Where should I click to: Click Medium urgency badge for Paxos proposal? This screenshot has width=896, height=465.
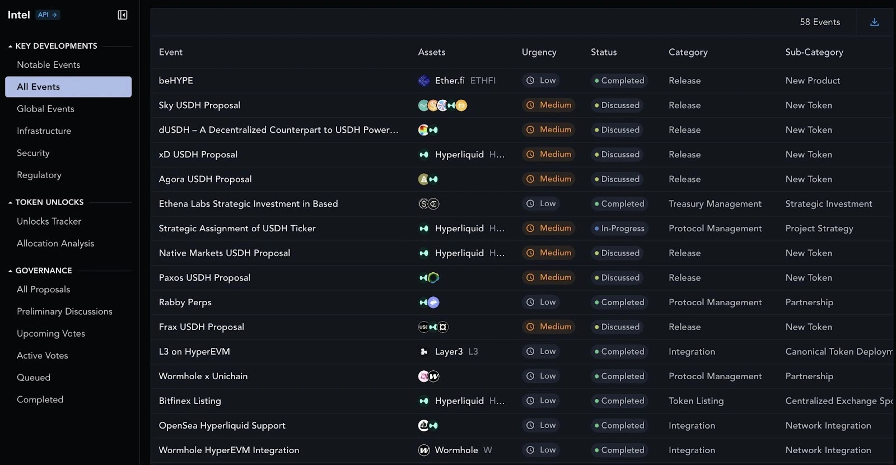[x=549, y=278]
